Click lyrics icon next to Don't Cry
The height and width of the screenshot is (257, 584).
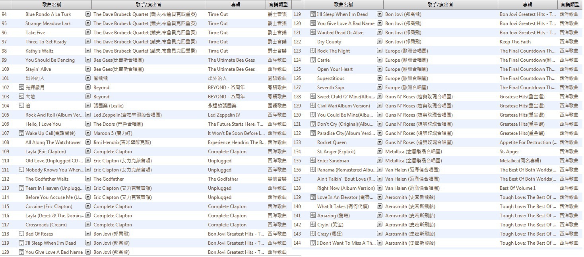click(x=313, y=124)
